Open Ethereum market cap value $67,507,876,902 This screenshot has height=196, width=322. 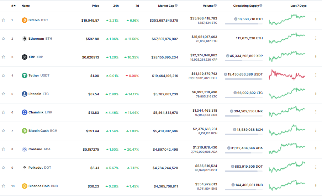click(164, 39)
